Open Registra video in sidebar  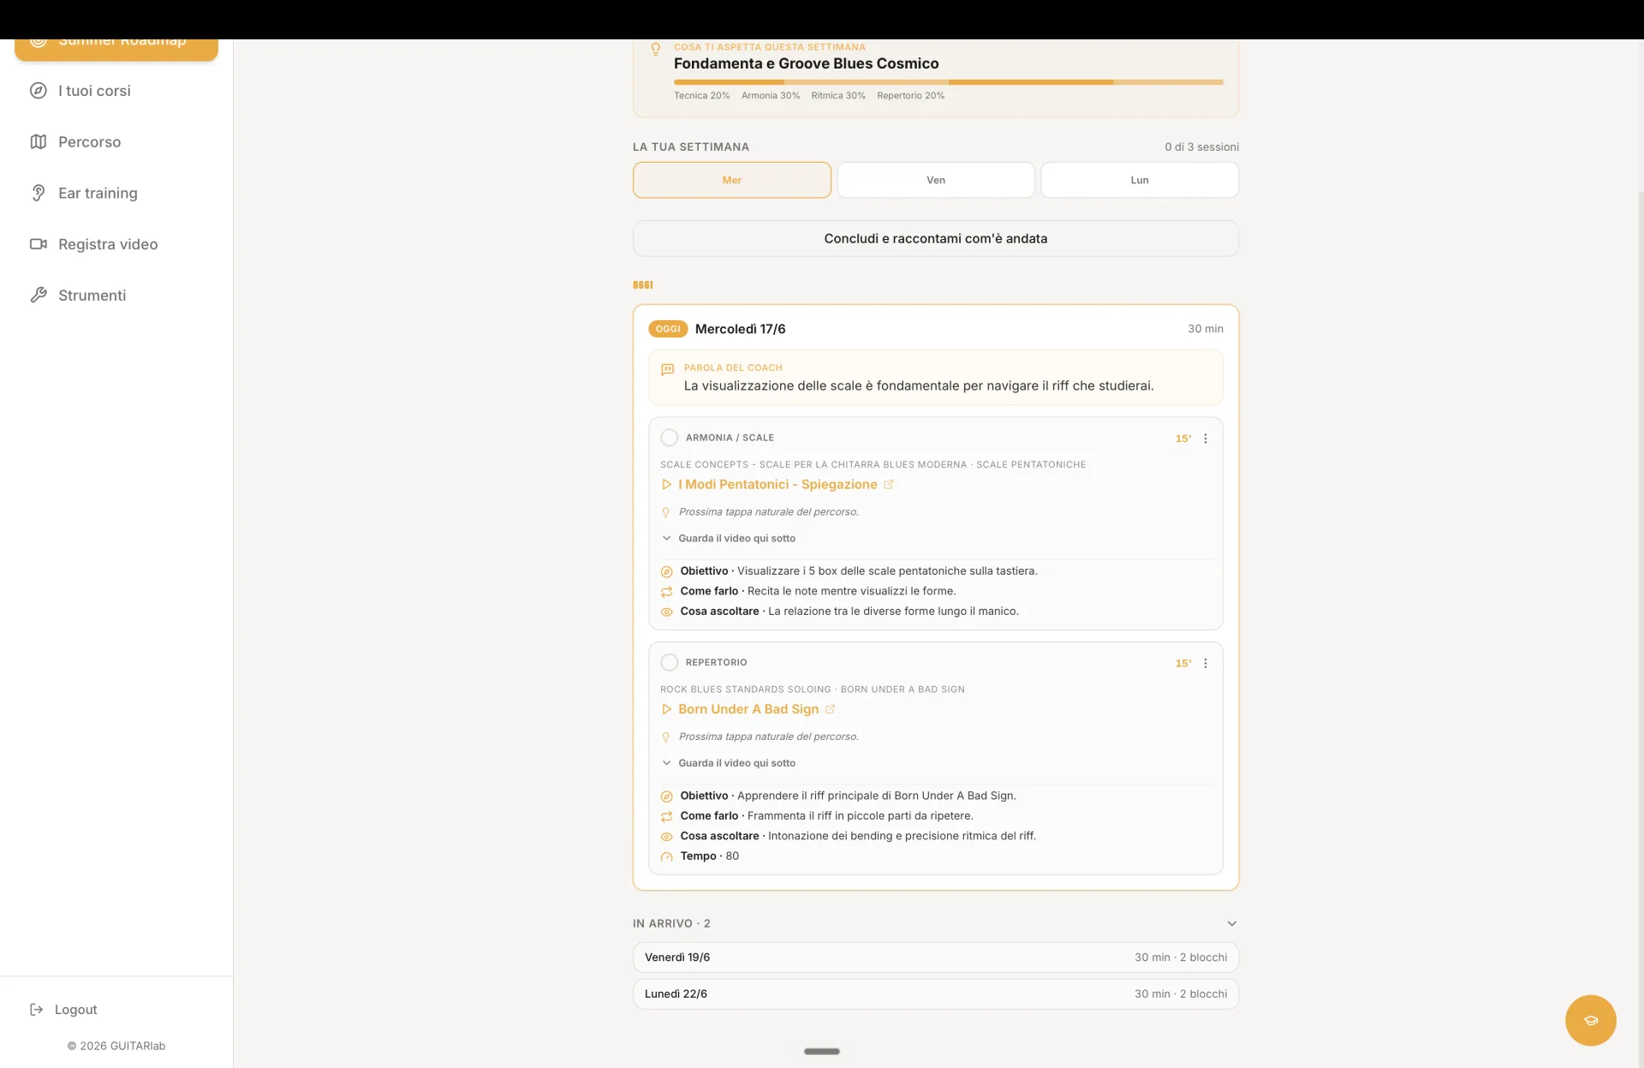(108, 244)
